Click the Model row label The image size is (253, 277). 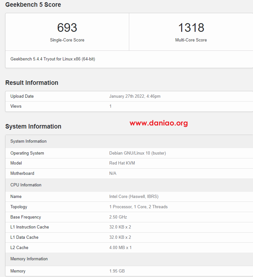(x=16, y=163)
